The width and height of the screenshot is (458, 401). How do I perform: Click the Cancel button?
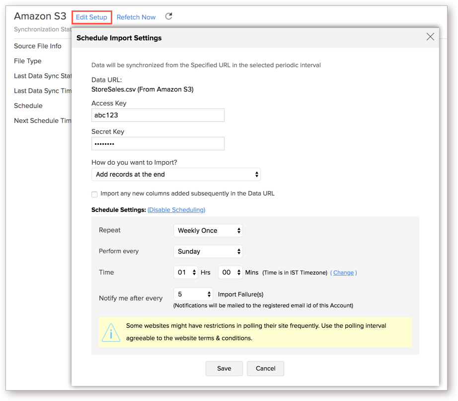tap(266, 369)
